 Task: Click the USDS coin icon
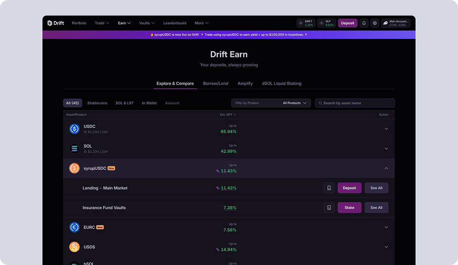pos(74,247)
